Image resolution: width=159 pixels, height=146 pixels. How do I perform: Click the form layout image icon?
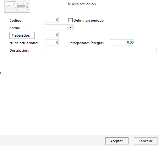pos(17,6)
